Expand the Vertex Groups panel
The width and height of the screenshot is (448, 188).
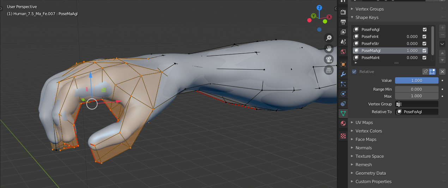coord(369,9)
